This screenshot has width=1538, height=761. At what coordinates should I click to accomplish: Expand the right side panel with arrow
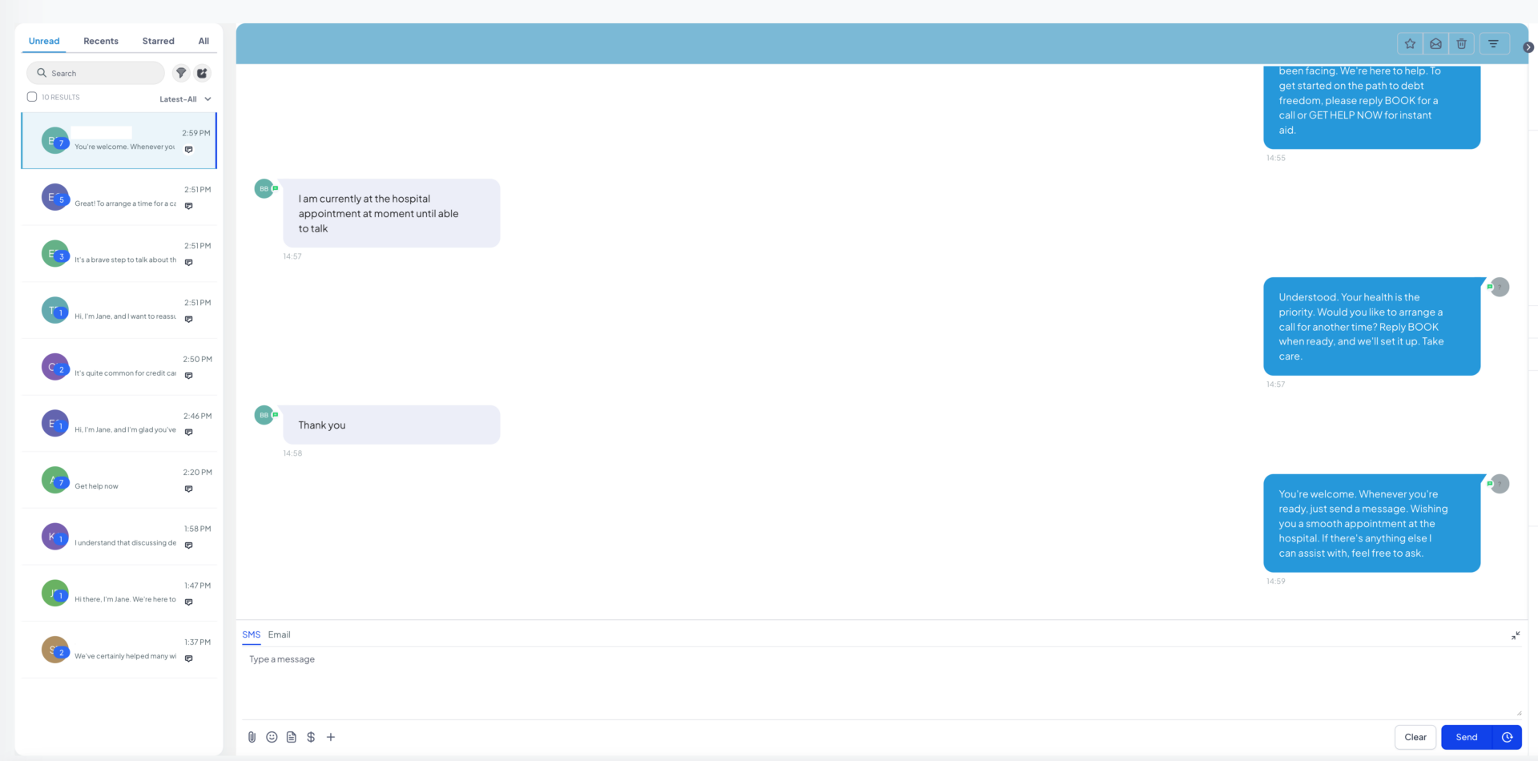click(x=1528, y=47)
